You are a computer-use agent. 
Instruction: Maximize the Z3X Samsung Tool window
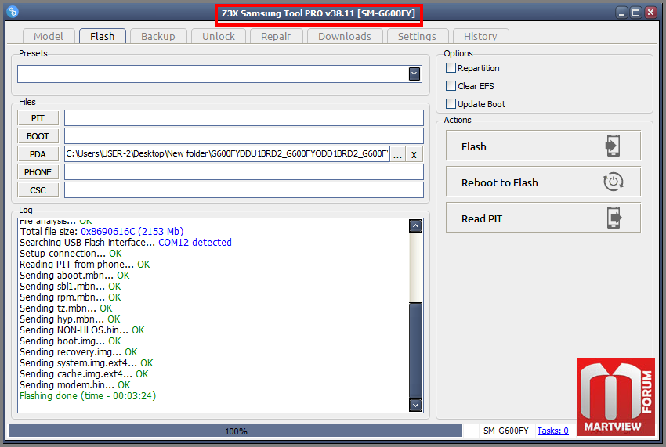click(636, 13)
